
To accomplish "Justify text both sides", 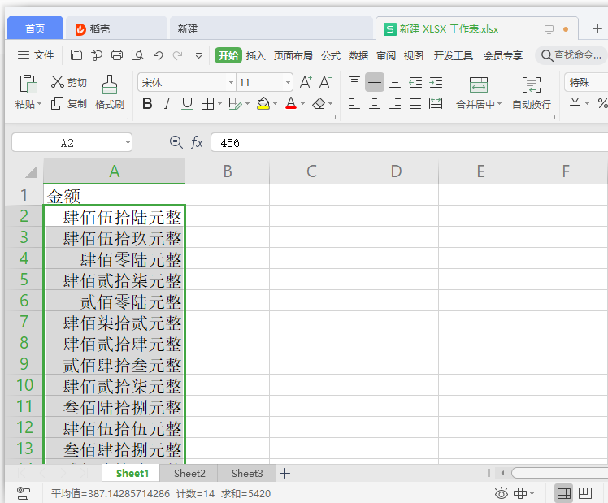I will click(x=415, y=103).
